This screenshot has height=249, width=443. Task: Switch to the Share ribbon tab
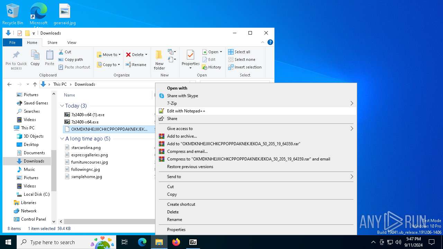[x=52, y=43]
